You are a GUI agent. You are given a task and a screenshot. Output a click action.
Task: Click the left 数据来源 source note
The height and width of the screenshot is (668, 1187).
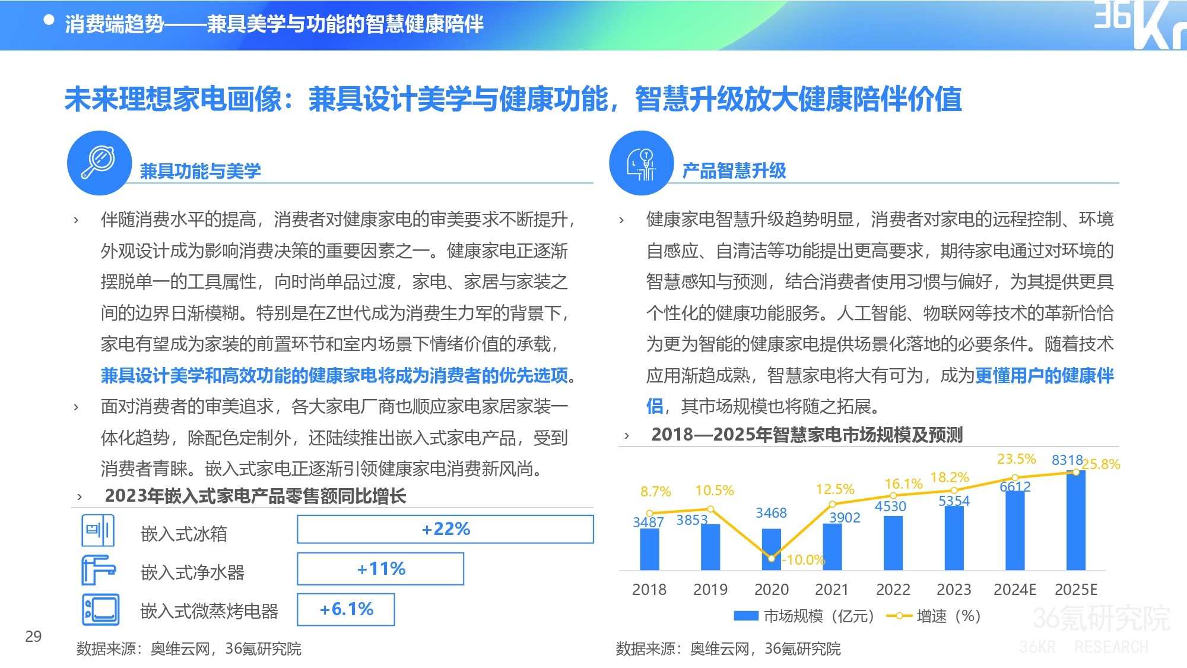189,649
